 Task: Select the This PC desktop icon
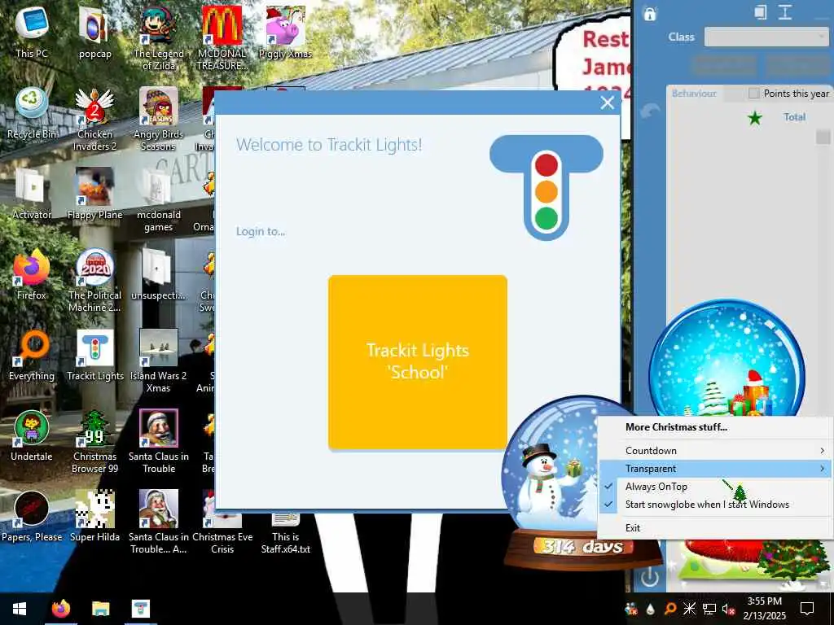click(x=32, y=32)
